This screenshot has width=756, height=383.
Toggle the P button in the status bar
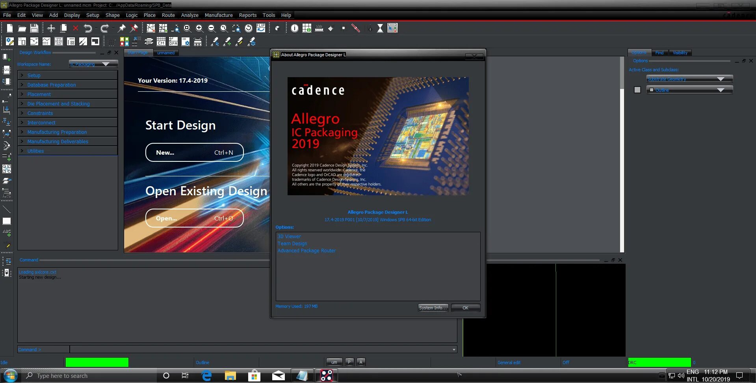(x=349, y=362)
